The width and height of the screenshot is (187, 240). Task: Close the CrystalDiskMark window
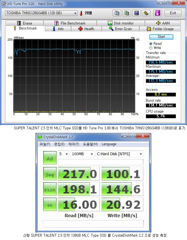click(x=143, y=136)
